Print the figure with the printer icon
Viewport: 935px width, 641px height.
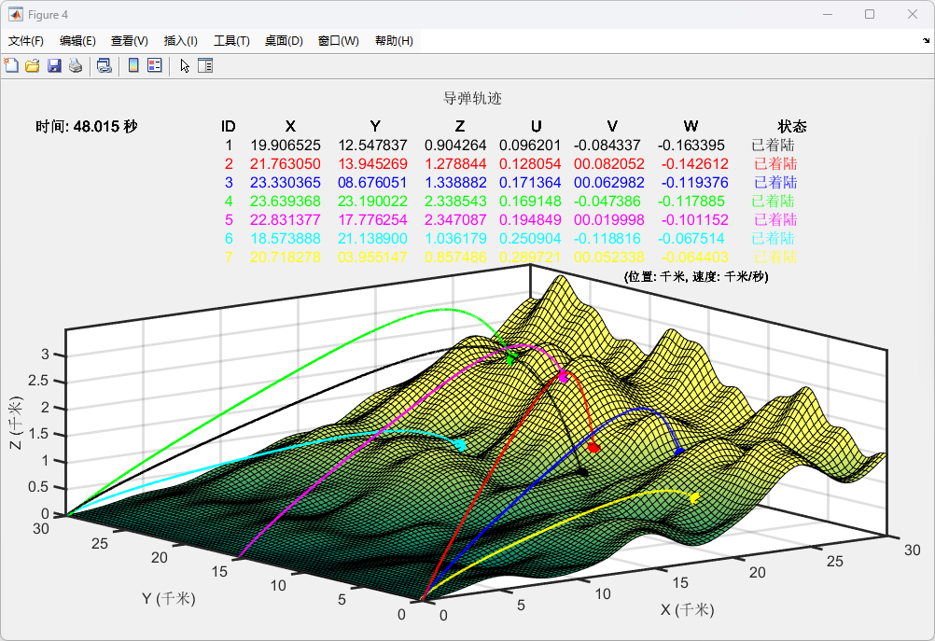(75, 65)
